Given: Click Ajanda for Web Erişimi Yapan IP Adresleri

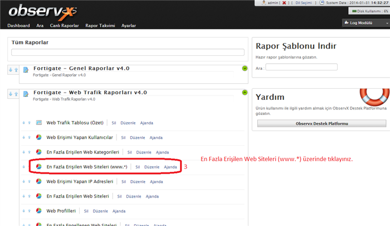Looking at the screenshot, I should (x=156, y=182).
